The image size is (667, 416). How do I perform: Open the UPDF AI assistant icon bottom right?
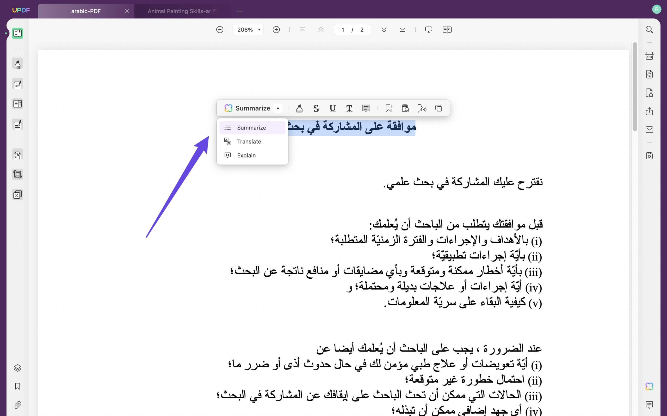[649, 386]
